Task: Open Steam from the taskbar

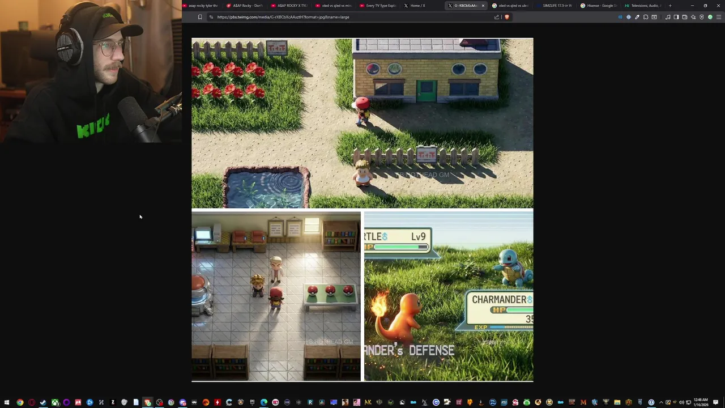Action: [x=43, y=402]
